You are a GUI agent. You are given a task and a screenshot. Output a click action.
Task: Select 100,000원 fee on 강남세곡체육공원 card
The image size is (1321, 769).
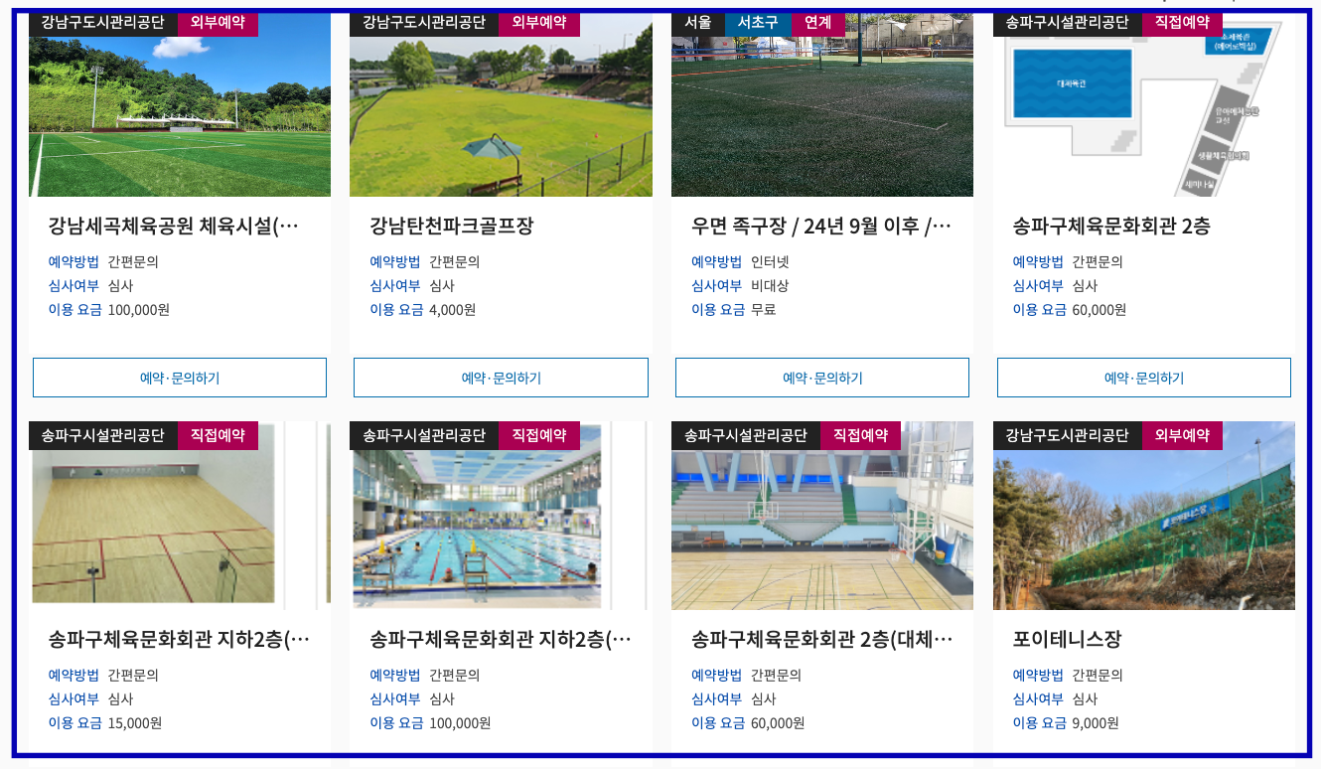point(139,310)
